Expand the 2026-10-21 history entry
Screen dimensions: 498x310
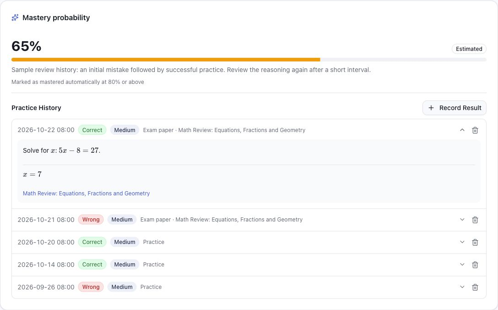coord(462,220)
